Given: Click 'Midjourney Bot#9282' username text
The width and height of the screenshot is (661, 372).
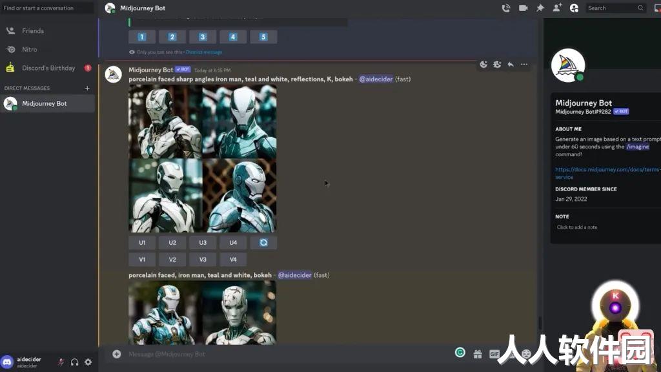Looking at the screenshot, I should pyautogui.click(x=583, y=112).
